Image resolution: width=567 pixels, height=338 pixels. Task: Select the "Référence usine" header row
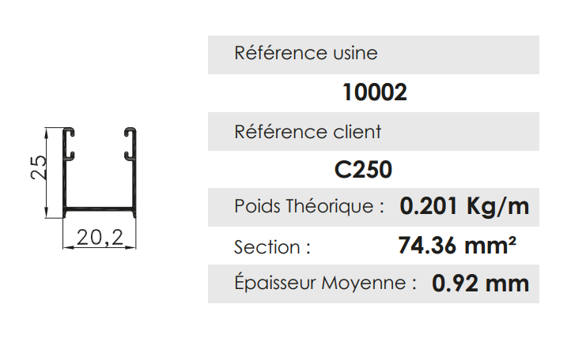[x=373, y=54]
